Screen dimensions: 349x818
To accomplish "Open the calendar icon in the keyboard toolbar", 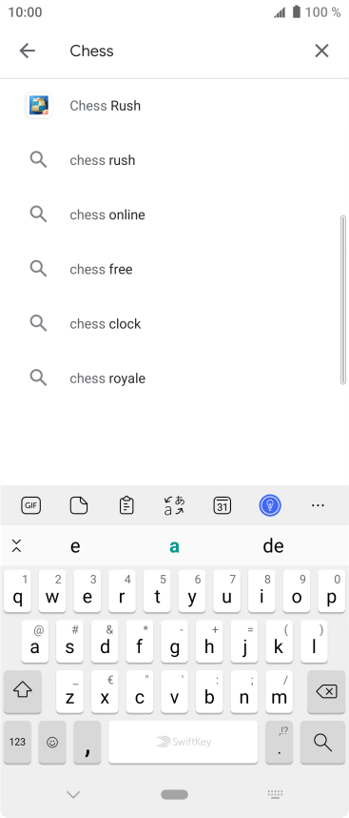I will [223, 505].
